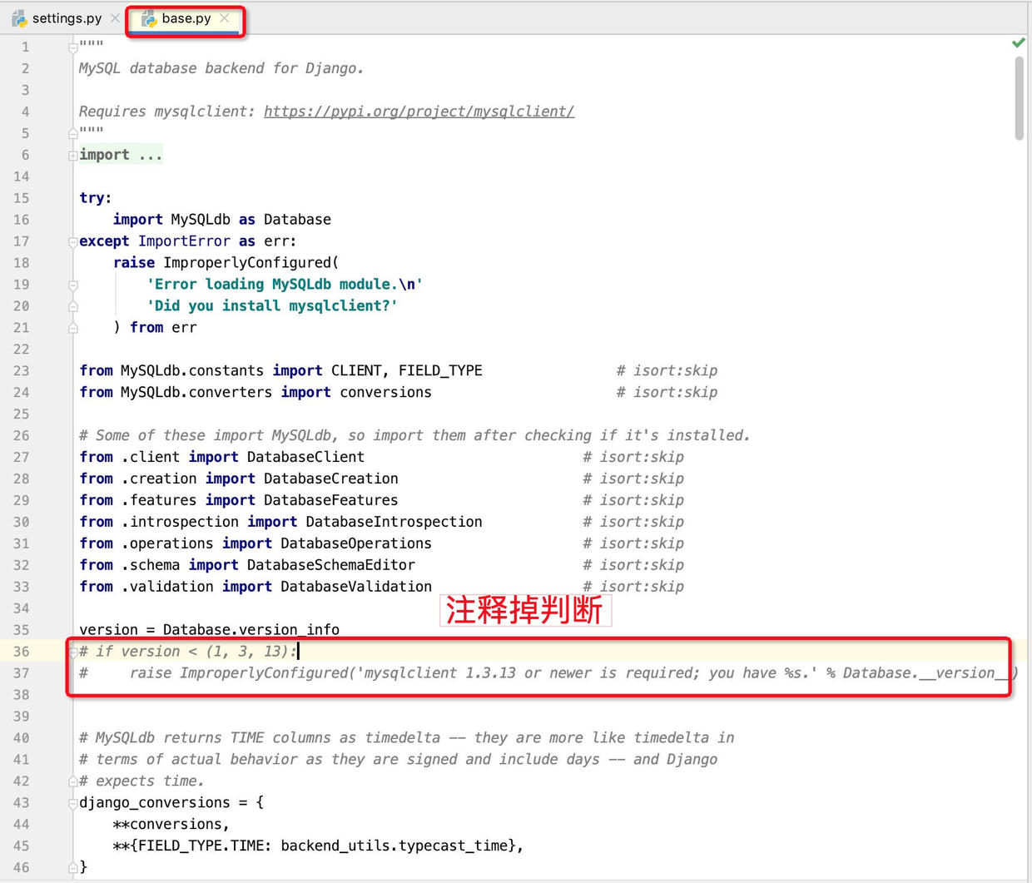The image size is (1032, 883).
Task: Click line number 37 in the gutter
Action: pyautogui.click(x=21, y=673)
